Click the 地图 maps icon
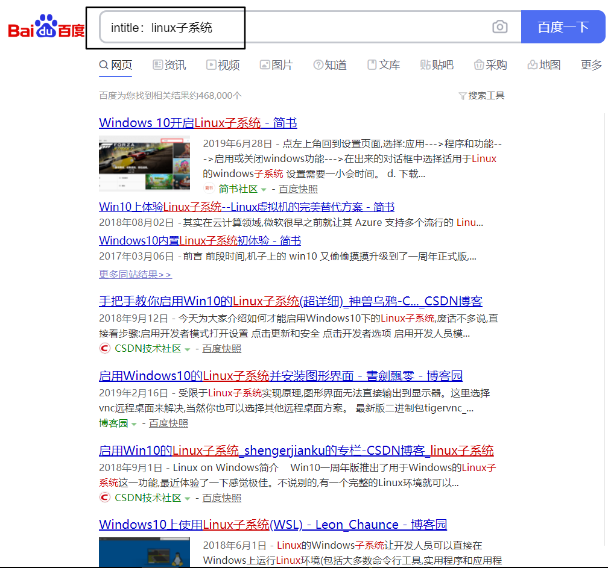 click(x=532, y=64)
